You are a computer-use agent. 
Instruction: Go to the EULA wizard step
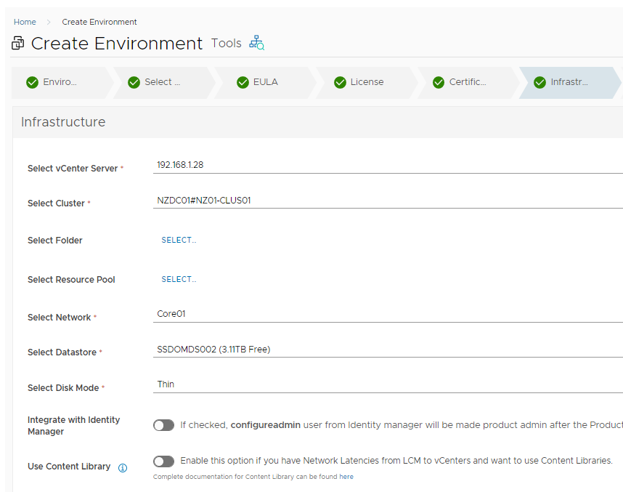coord(265,82)
